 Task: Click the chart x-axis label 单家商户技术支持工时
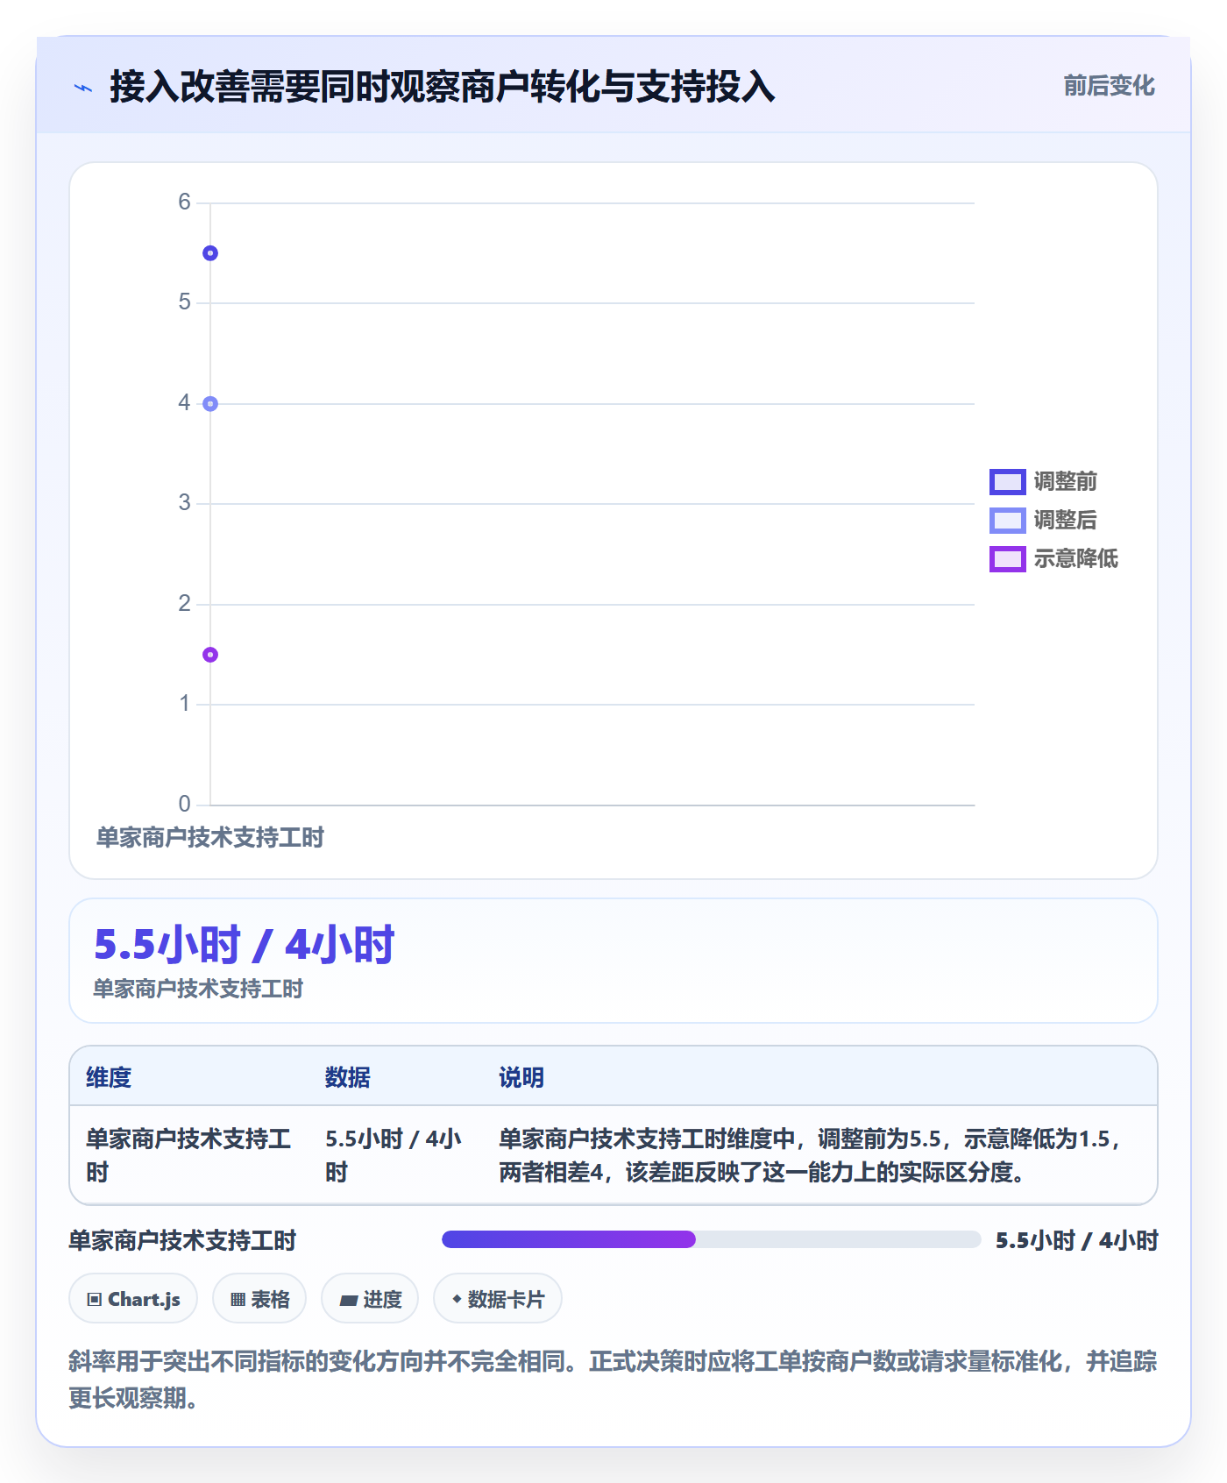click(x=210, y=838)
